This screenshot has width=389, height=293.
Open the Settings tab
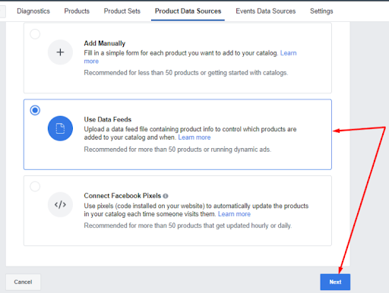point(321,11)
